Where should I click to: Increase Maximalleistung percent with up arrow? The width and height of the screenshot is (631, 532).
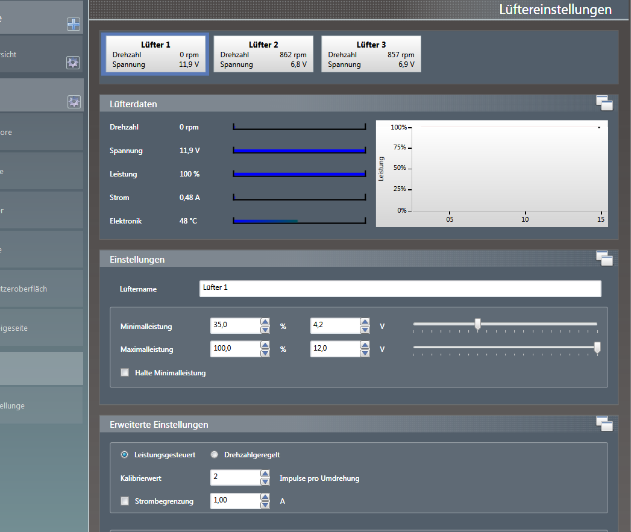[x=265, y=345]
